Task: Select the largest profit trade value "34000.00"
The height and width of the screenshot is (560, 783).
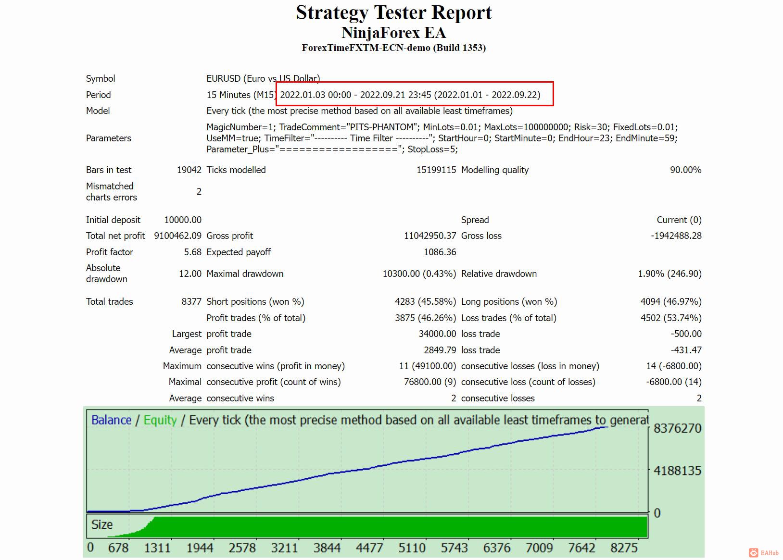Action: [x=437, y=334]
